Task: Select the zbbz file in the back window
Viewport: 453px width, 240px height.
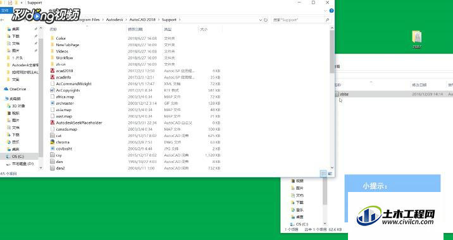Action: coord(344,94)
